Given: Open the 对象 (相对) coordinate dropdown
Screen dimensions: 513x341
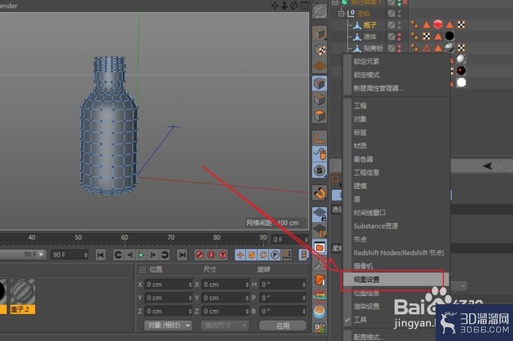Looking at the screenshot, I should [168, 325].
